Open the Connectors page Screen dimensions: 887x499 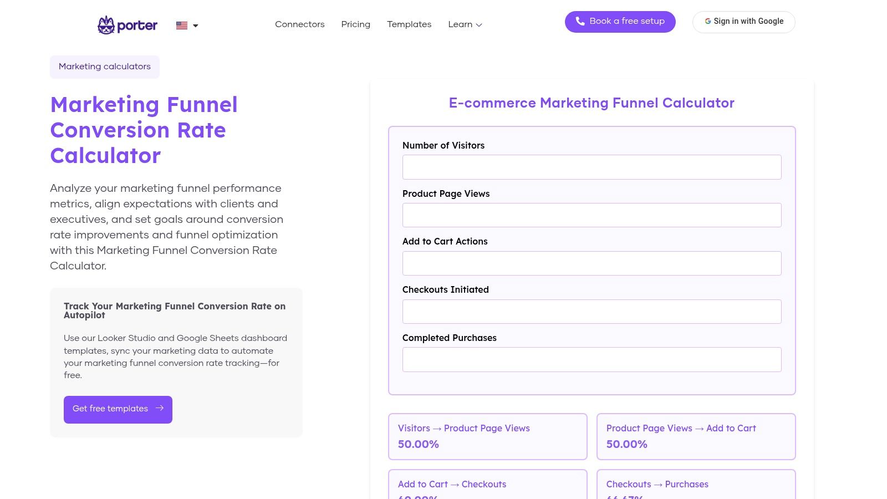click(x=299, y=24)
